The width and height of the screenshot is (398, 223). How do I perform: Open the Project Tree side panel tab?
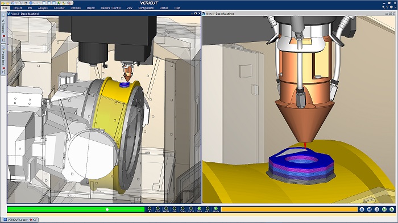pos(3,60)
